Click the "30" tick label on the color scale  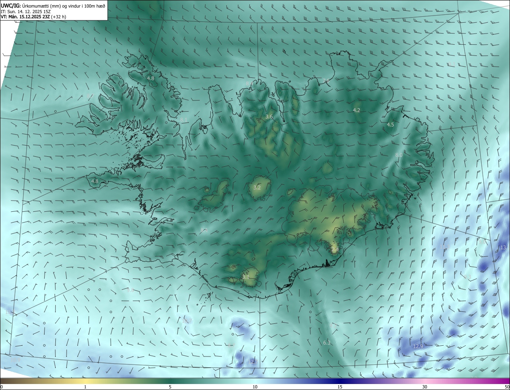pyautogui.click(x=425, y=387)
